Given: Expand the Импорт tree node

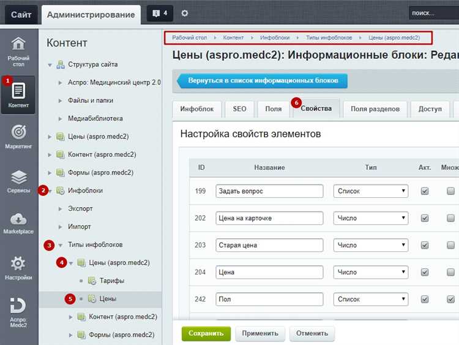Looking at the screenshot, I should click(61, 227).
